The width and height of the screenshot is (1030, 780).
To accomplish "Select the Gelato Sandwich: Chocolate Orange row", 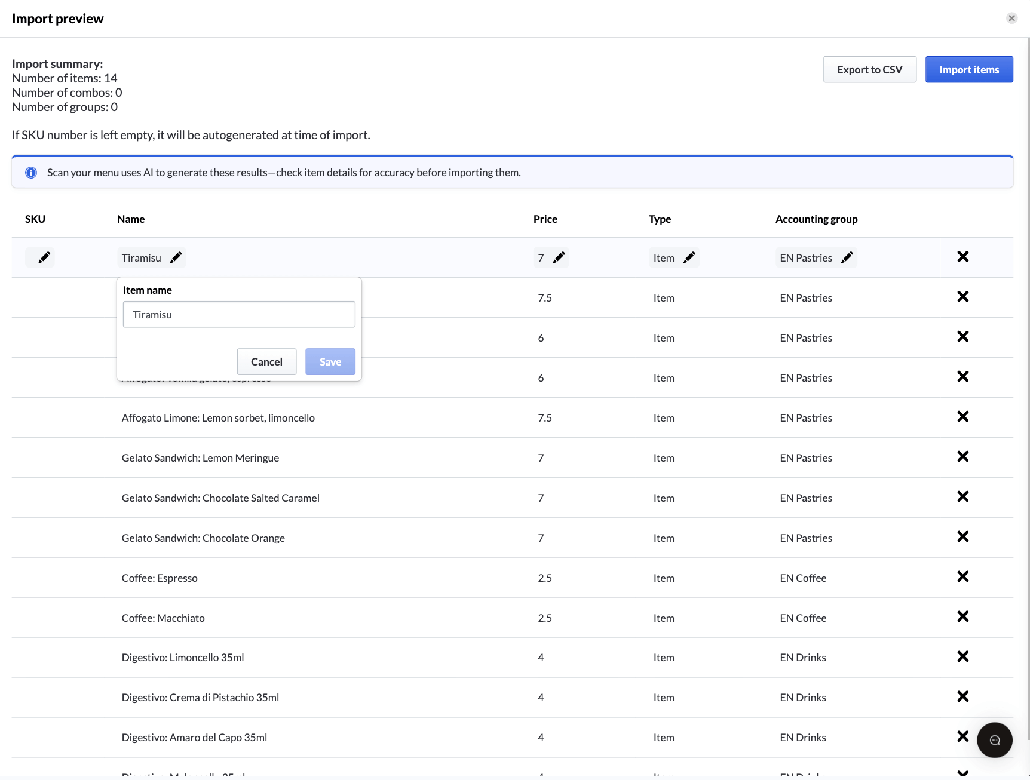I will 203,538.
